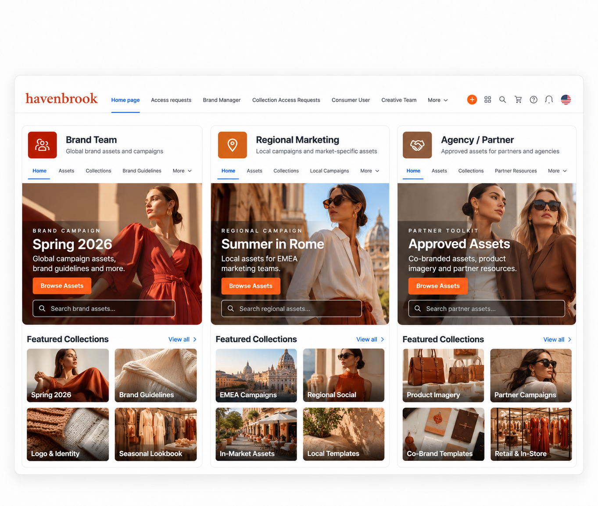This screenshot has height=506, width=598.
Task: Click View all in Brand Team collections
Action: 183,339
